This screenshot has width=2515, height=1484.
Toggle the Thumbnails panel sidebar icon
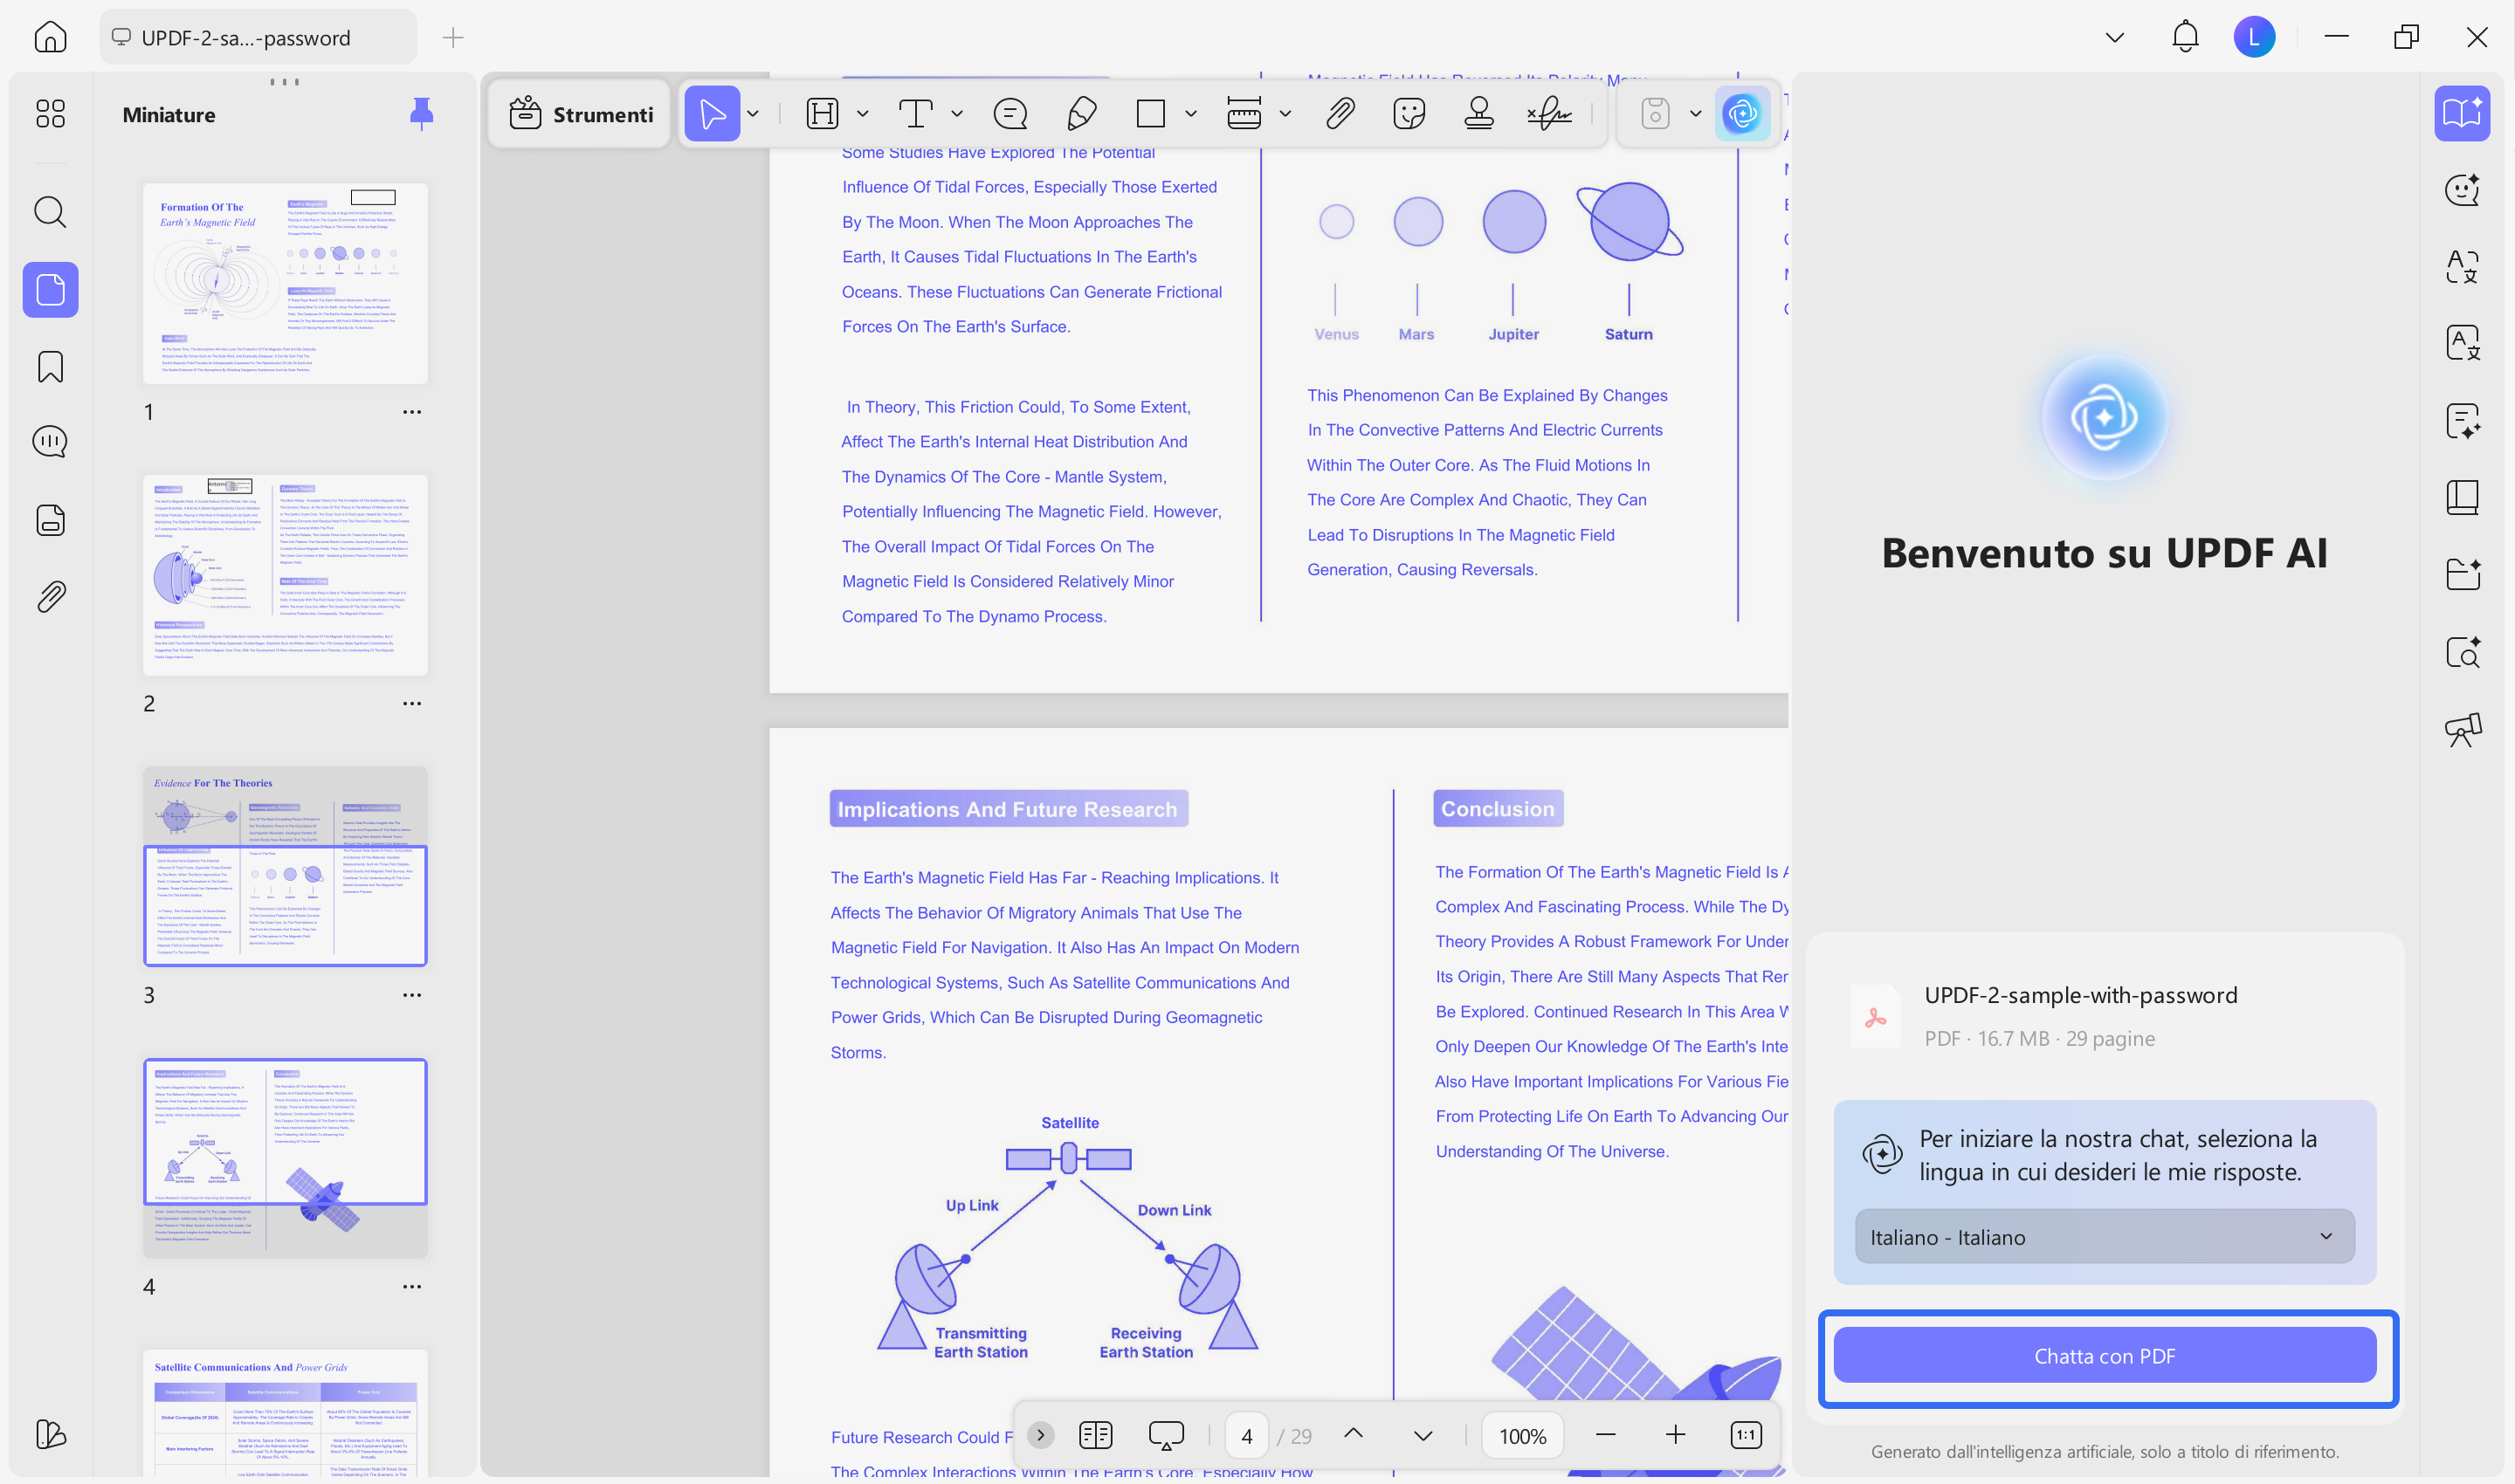coord(50,290)
